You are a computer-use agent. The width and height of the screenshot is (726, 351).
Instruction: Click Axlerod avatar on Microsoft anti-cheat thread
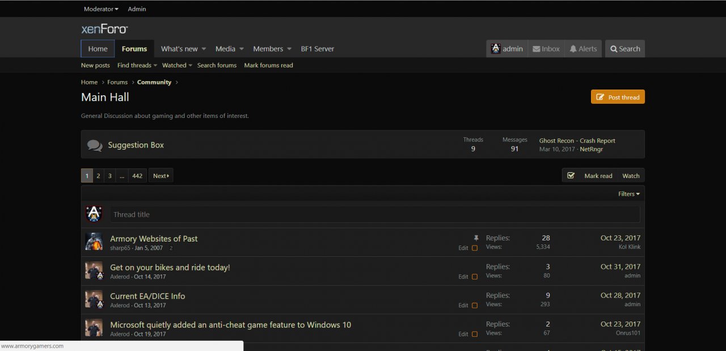(94, 328)
